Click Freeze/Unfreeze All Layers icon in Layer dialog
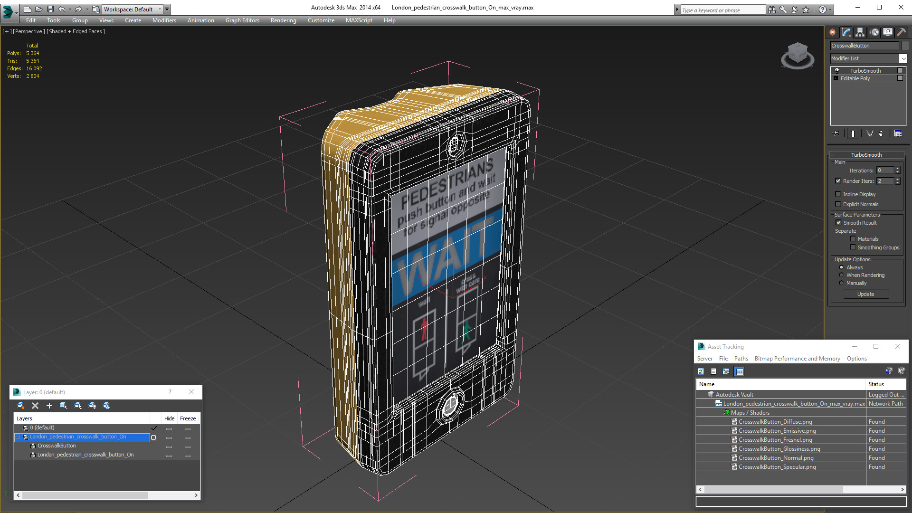 click(106, 406)
